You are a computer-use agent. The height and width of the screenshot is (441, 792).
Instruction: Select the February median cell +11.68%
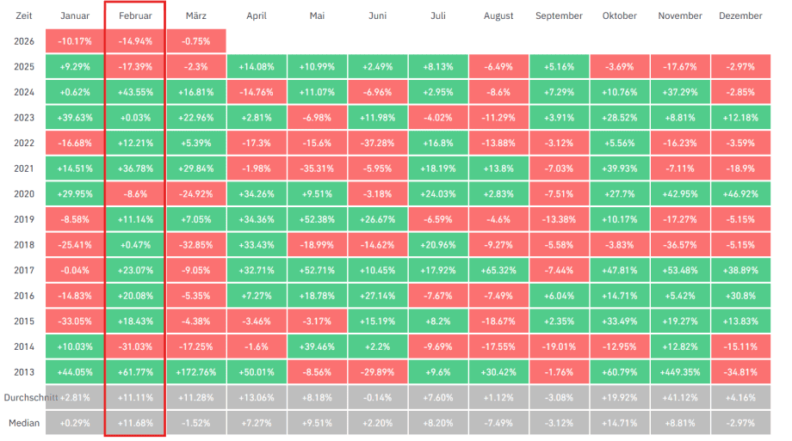click(135, 423)
